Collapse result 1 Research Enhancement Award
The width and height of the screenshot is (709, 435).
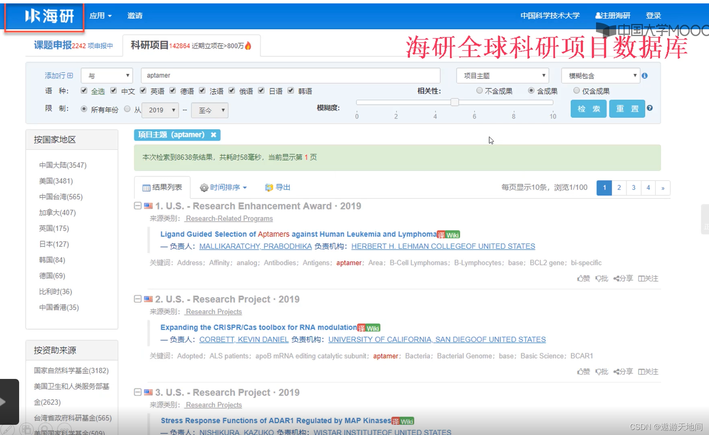point(138,206)
